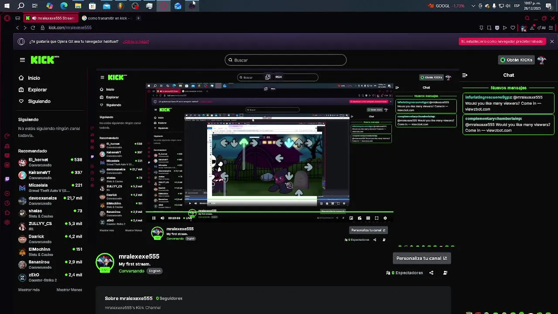Collapse the chat panel arrow icon

465,75
